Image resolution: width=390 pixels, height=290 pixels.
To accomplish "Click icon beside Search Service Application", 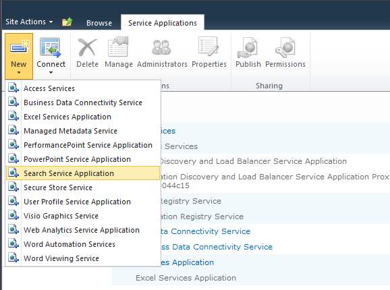I will 13,173.
